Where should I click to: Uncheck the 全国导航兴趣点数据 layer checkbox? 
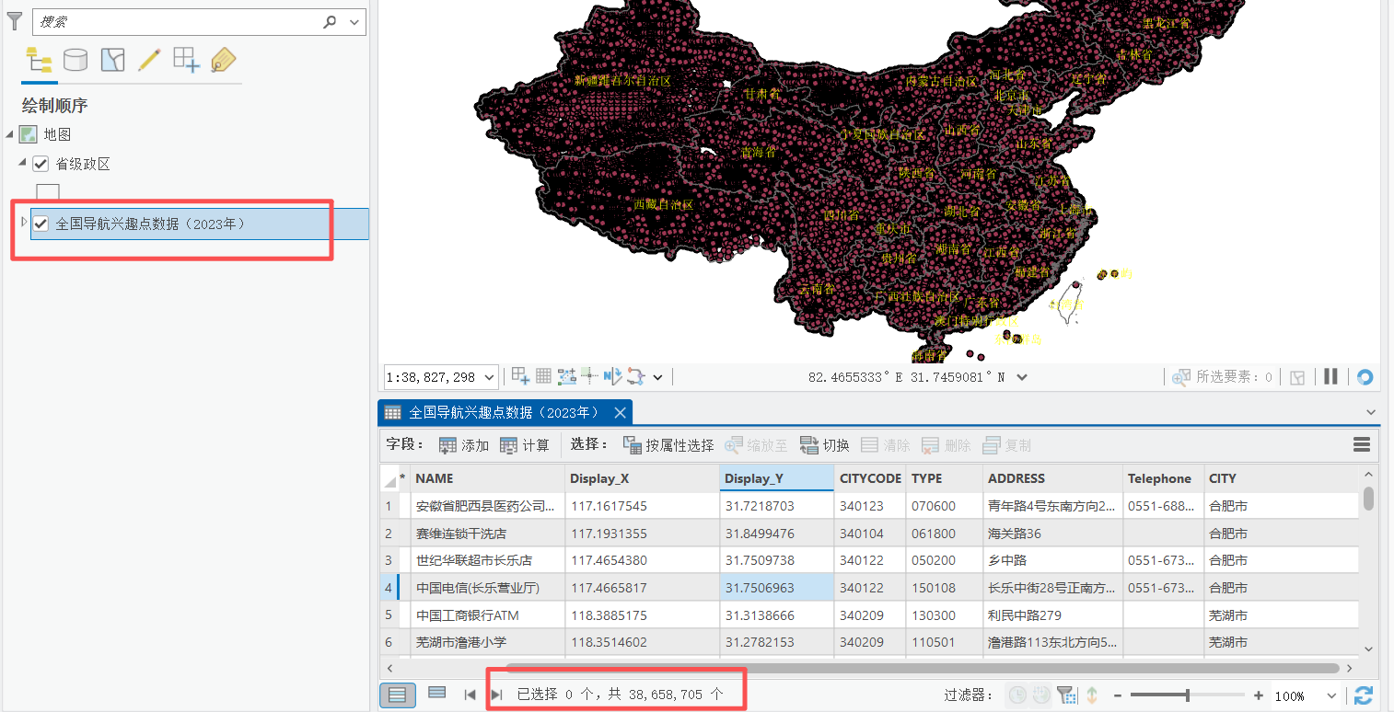click(41, 224)
